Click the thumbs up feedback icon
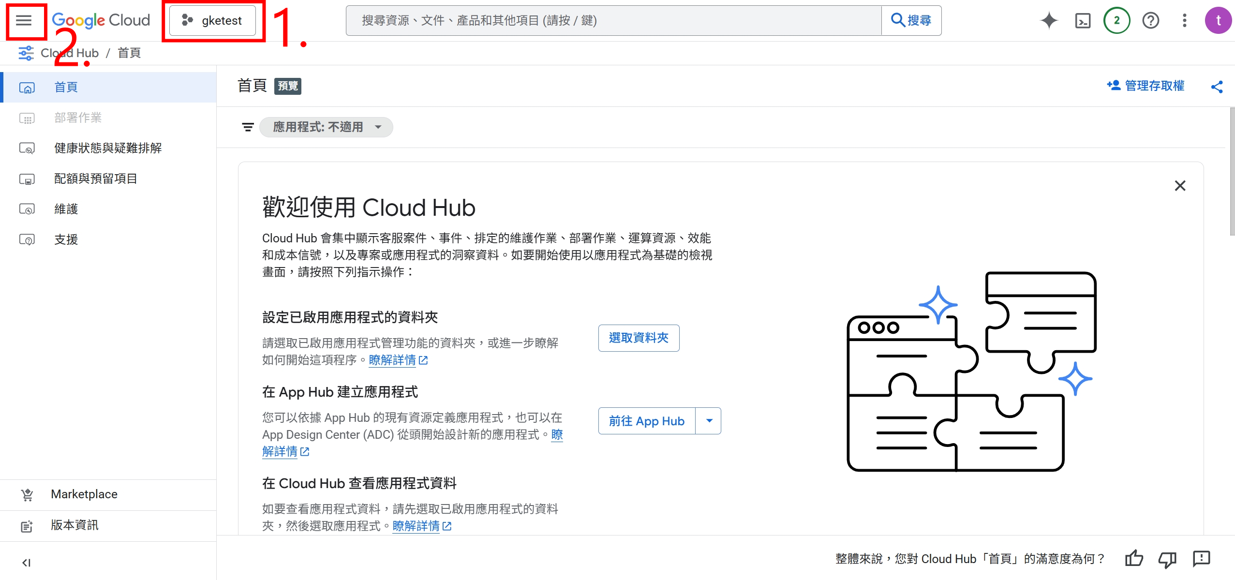The width and height of the screenshot is (1235, 580). (x=1134, y=559)
